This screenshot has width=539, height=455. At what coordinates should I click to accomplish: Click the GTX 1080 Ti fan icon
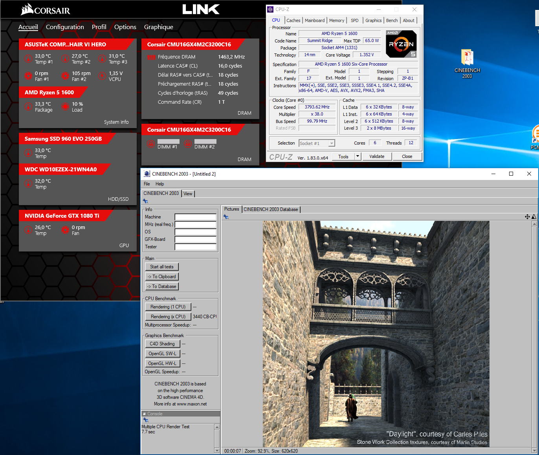65,230
